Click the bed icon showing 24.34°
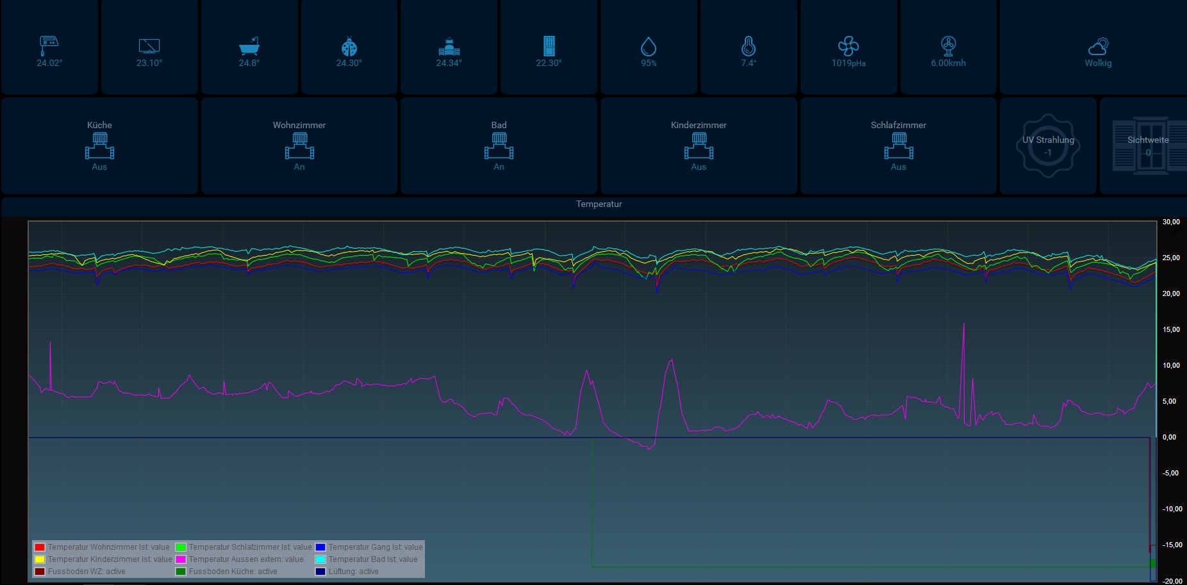The width and height of the screenshot is (1187, 585). coord(449,46)
